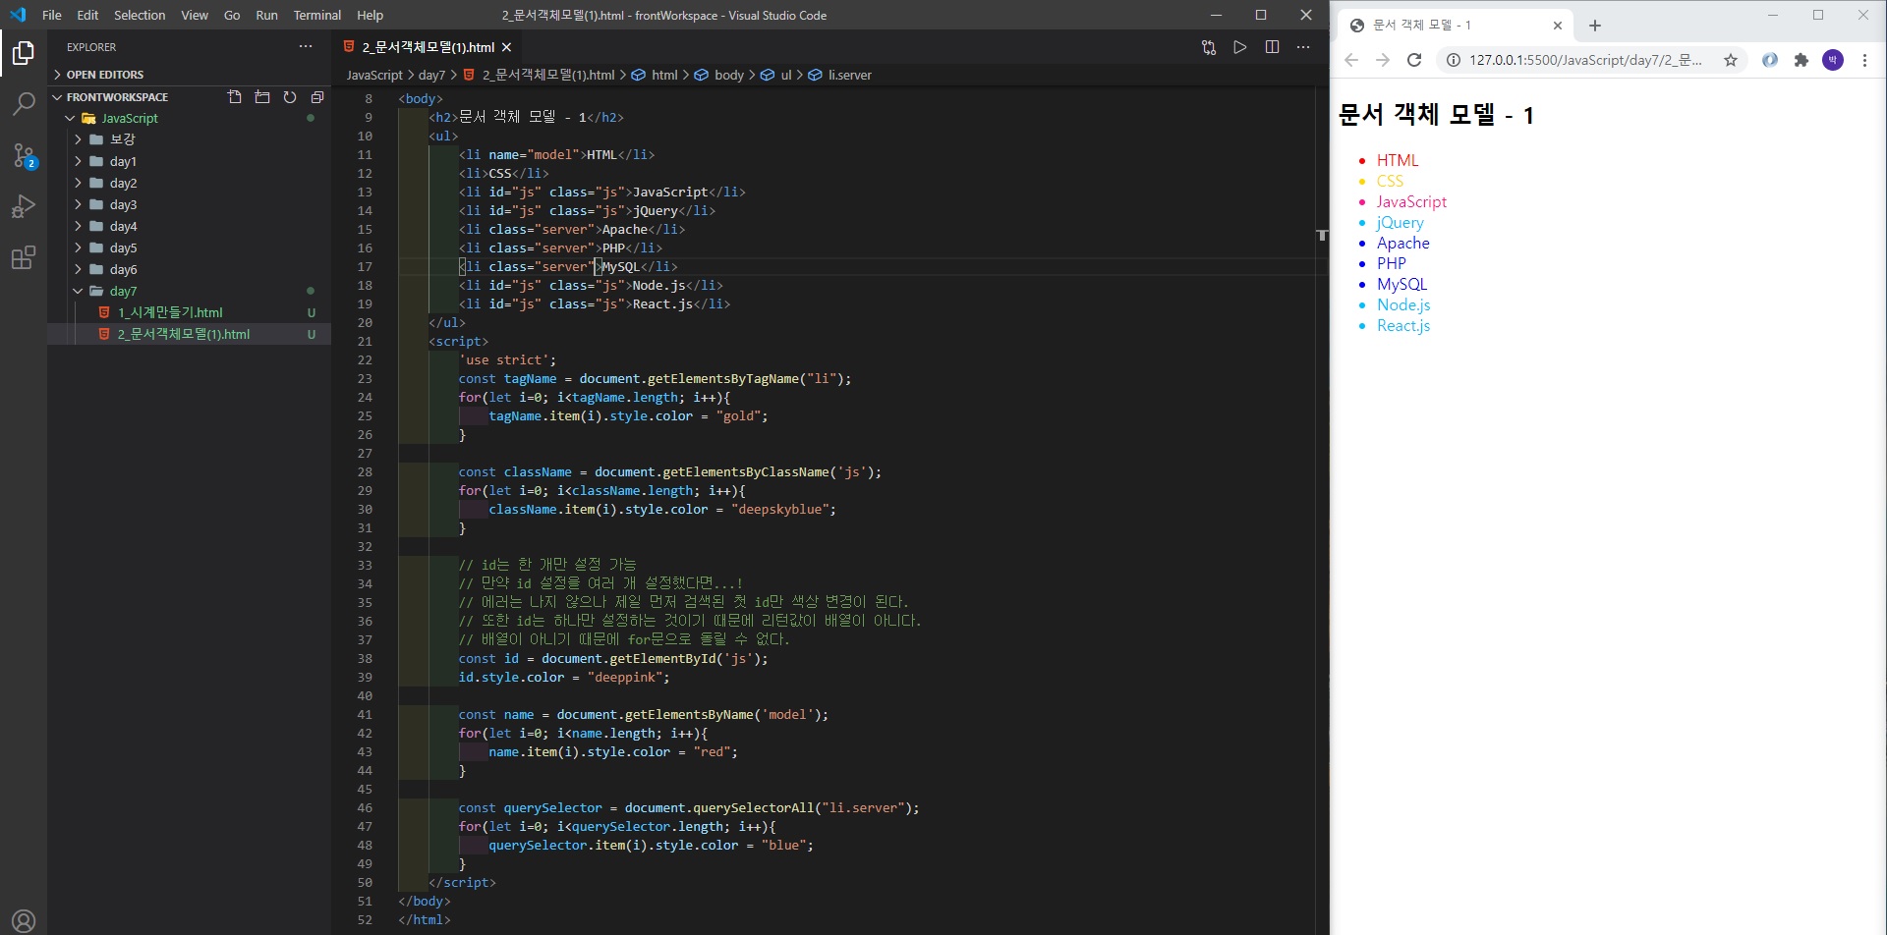Open the Help menu
The width and height of the screenshot is (1887, 935).
click(370, 15)
